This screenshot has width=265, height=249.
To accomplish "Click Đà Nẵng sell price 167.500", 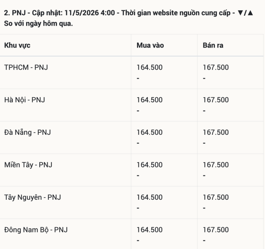I will pyautogui.click(x=216, y=132).
